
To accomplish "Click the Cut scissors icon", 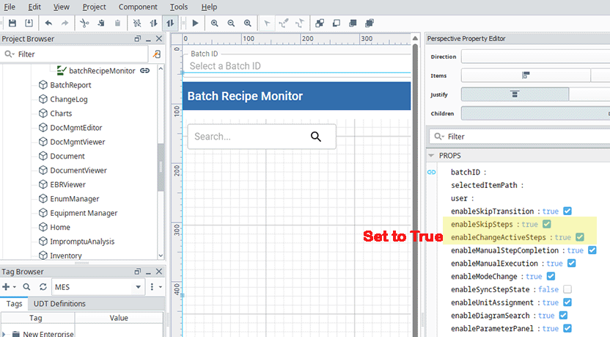I will coord(84,23).
